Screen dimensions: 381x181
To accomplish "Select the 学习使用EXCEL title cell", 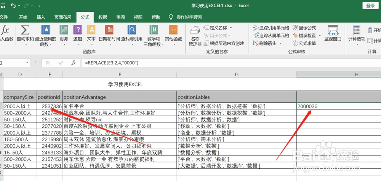I will click(x=125, y=84).
